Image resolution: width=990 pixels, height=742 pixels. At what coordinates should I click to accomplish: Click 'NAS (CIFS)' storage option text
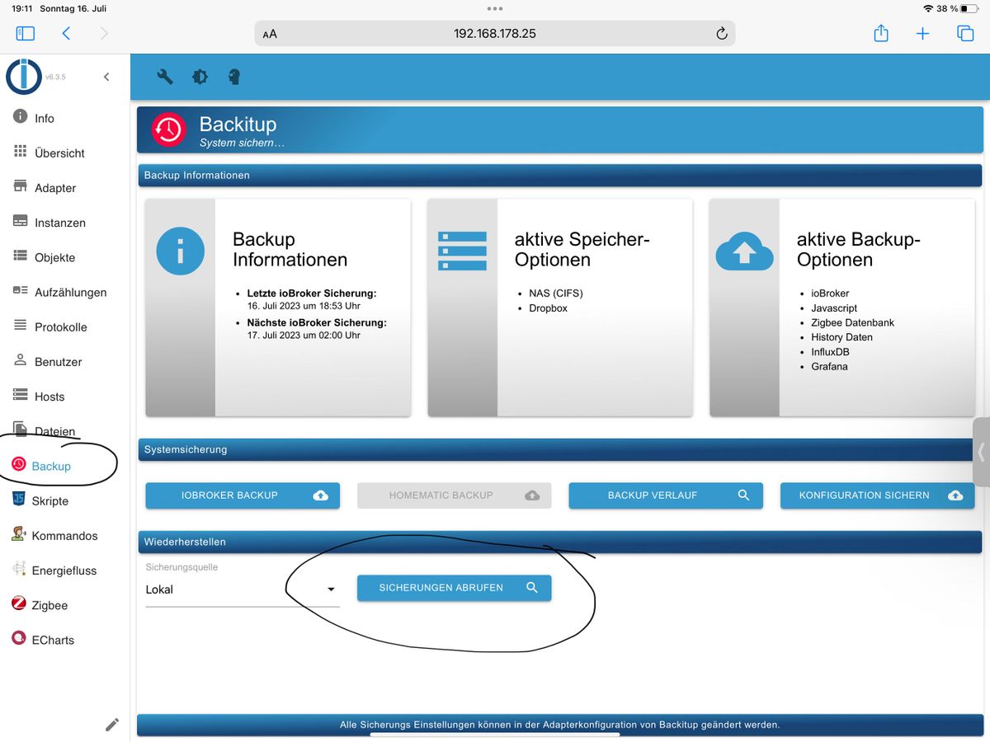coord(556,294)
